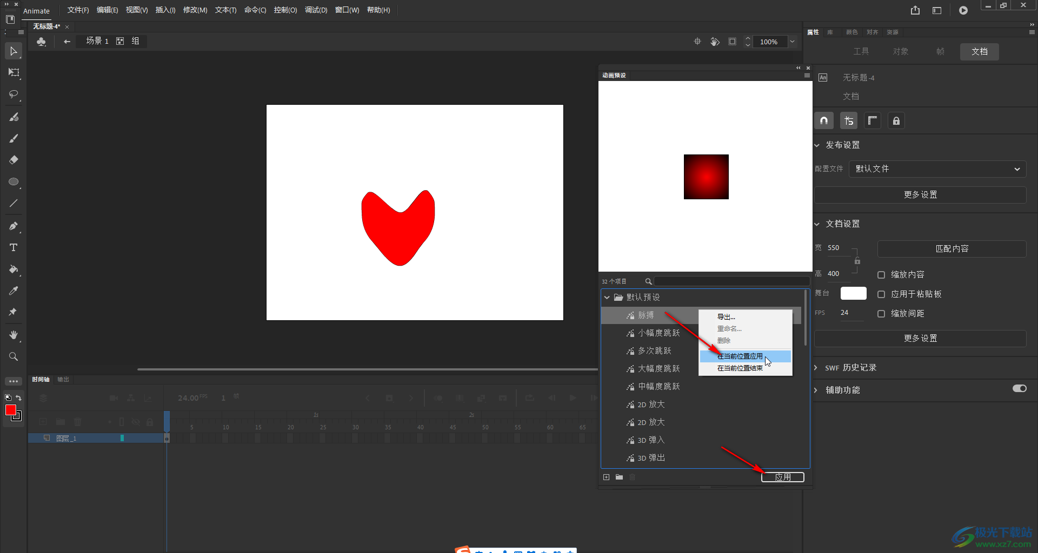1038x553 pixels.
Task: Select the Fluid Brush tool
Action: click(14, 117)
